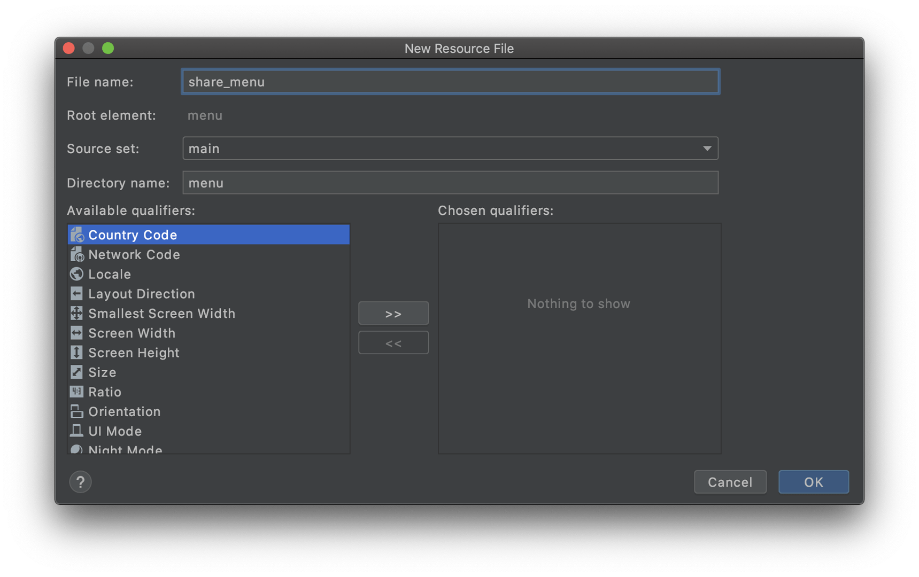Add qualifier with the >> button
The image size is (919, 577).
[x=393, y=313]
